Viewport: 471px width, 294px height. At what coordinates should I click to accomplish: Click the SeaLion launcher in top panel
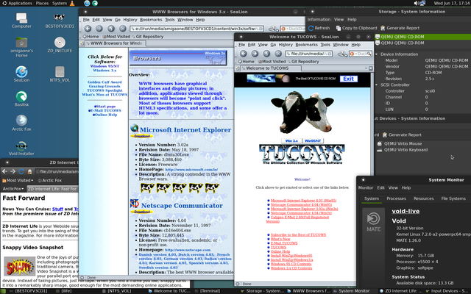(x=87, y=3)
